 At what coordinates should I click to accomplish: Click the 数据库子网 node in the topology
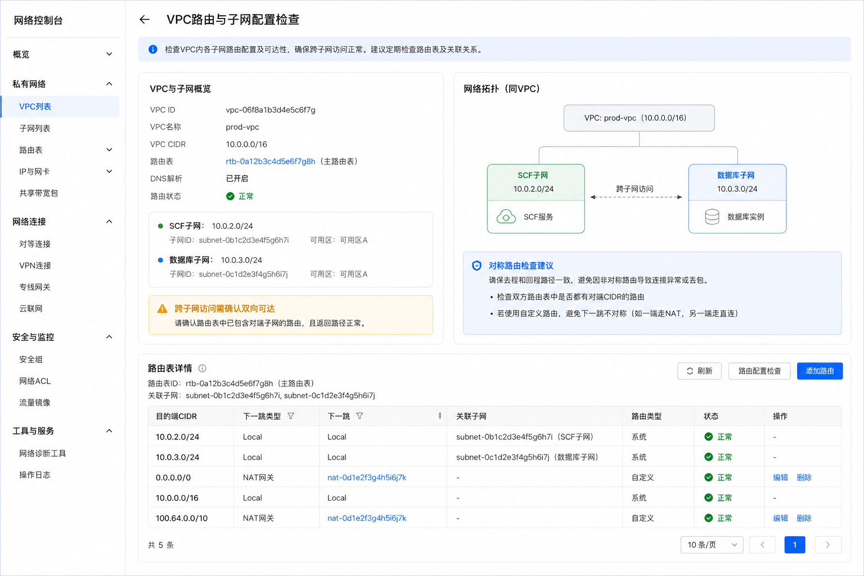click(x=737, y=199)
